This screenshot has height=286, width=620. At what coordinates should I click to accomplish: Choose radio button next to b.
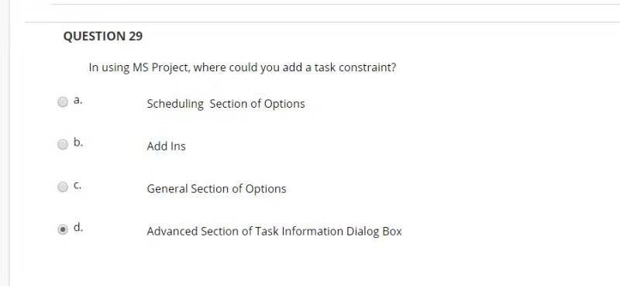pyautogui.click(x=63, y=144)
